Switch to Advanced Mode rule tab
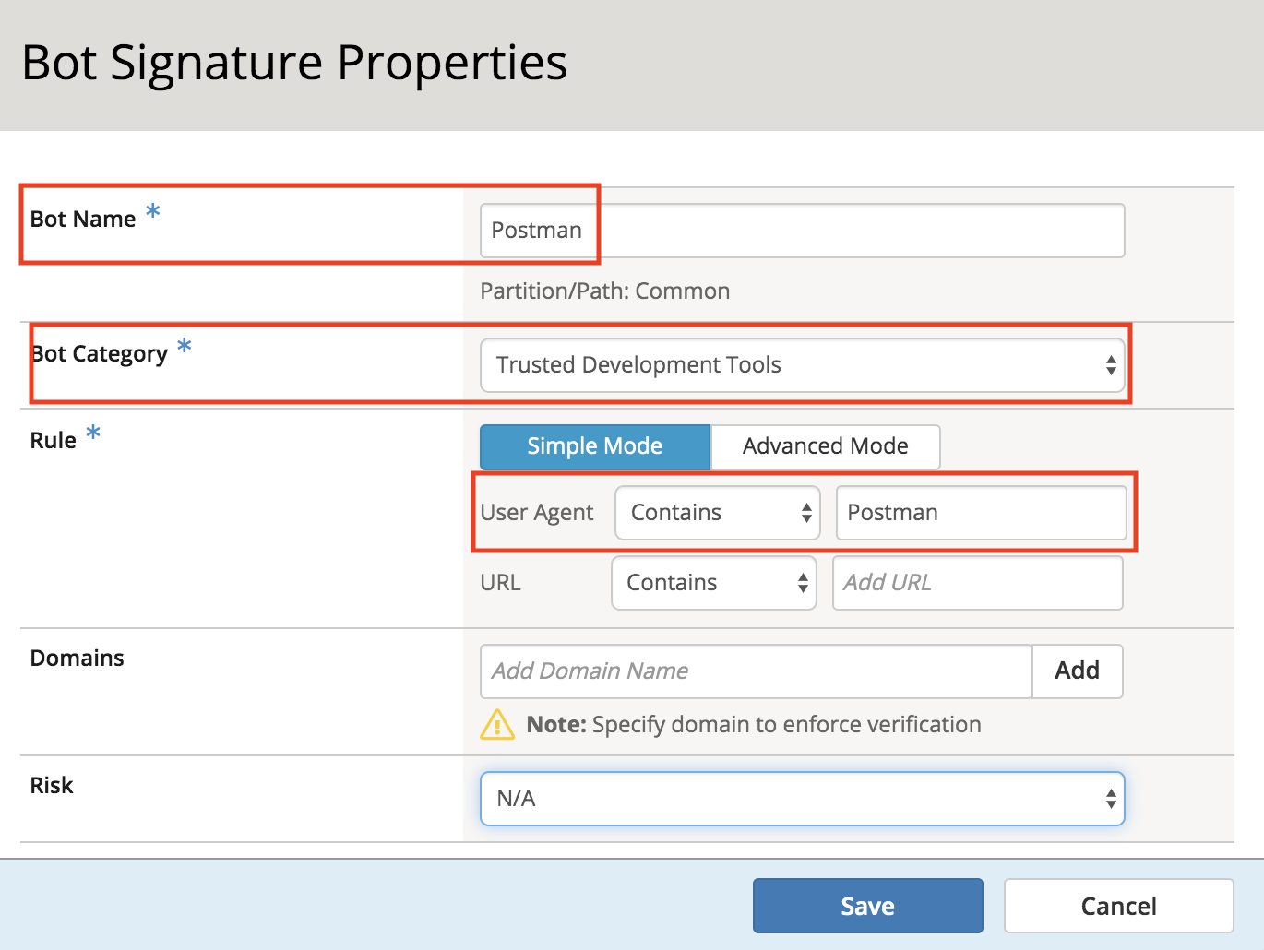1264x950 pixels. tap(826, 446)
